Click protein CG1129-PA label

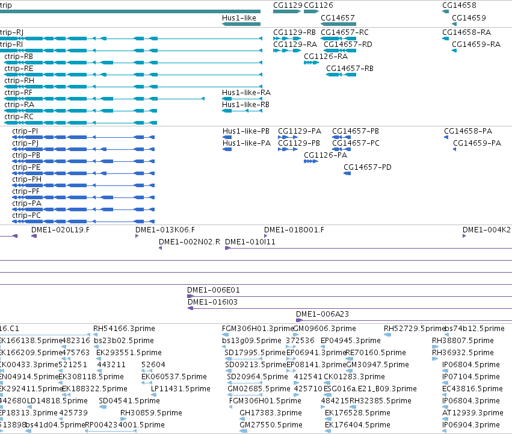300,131
